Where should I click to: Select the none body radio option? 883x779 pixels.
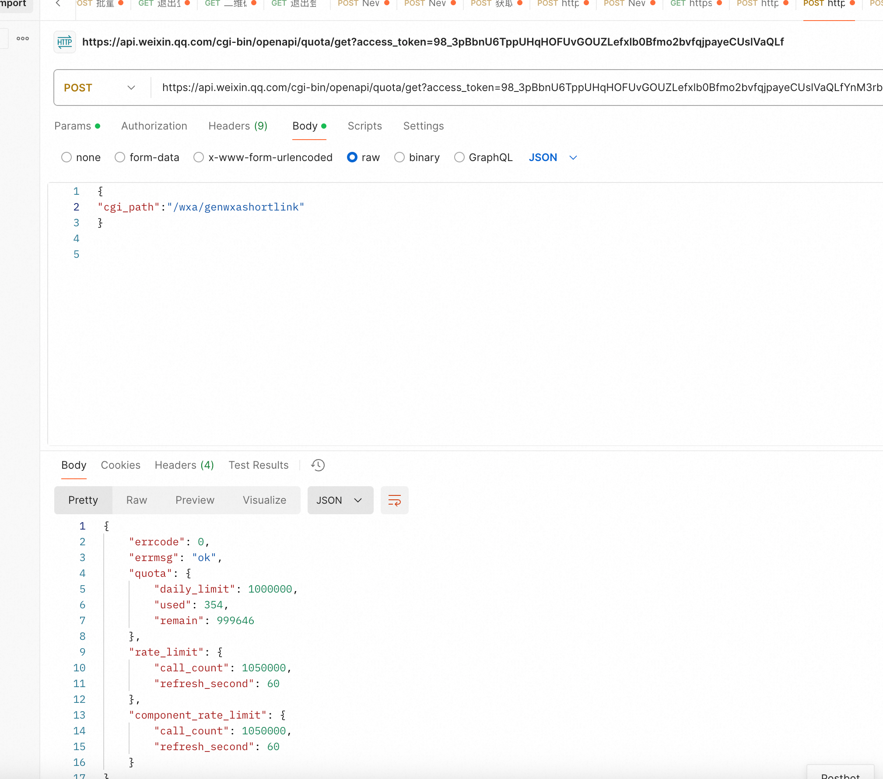coord(67,158)
